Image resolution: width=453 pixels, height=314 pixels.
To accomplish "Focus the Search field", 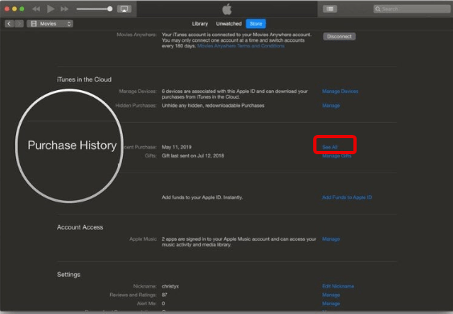I will [x=412, y=9].
